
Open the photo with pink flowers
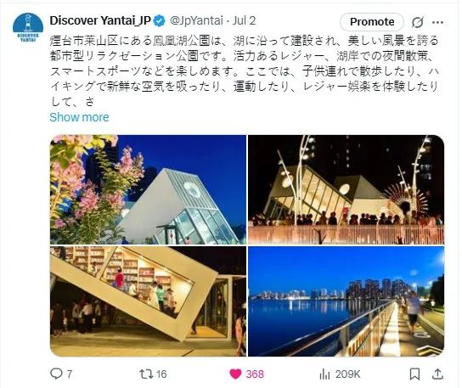coord(148,189)
